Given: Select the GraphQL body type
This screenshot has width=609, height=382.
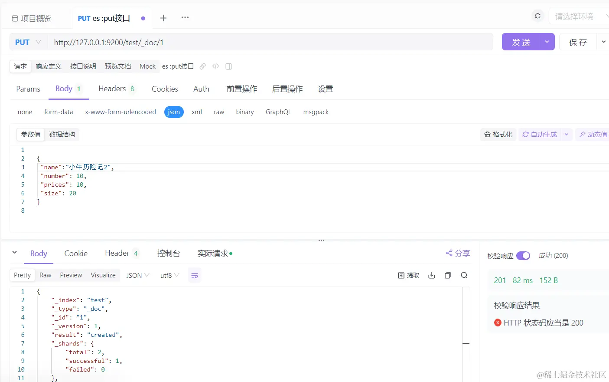Looking at the screenshot, I should (x=278, y=112).
